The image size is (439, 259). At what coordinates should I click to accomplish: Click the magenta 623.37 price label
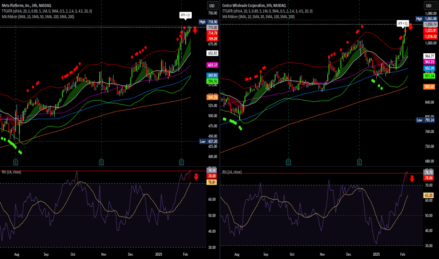[x=212, y=65]
